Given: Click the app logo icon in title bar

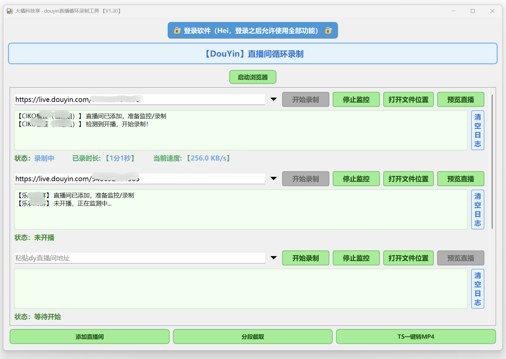Looking at the screenshot, I should [x=10, y=11].
